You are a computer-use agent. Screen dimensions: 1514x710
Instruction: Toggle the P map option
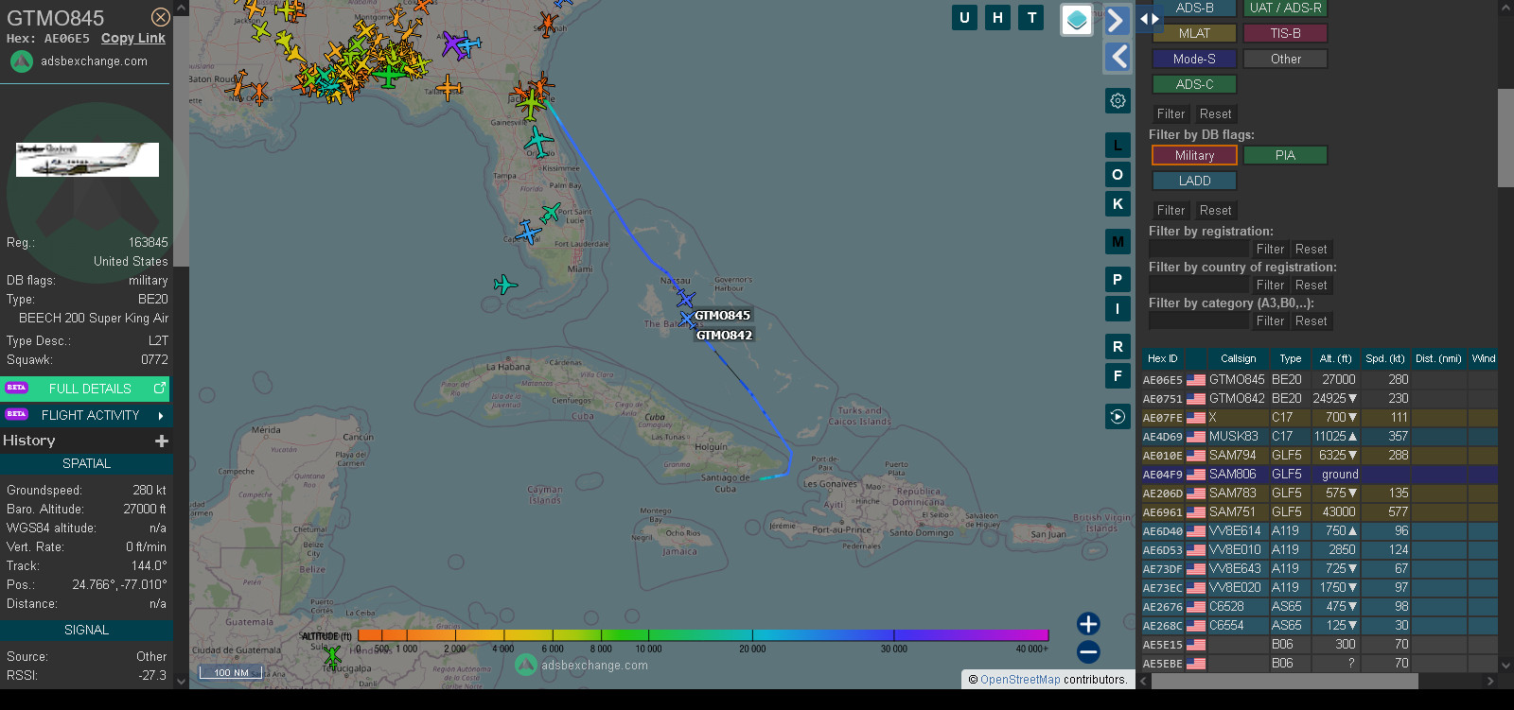pos(1118,280)
